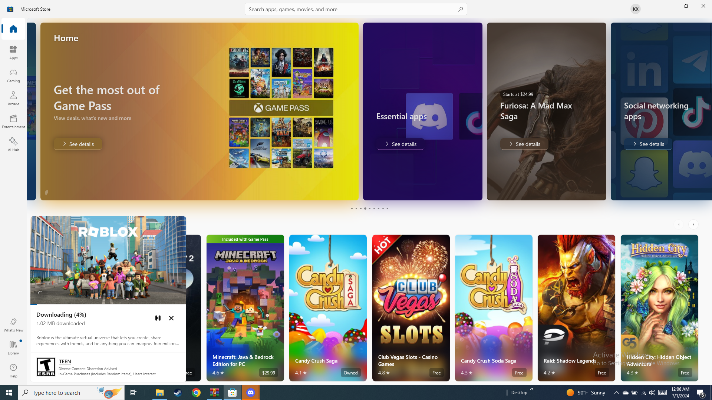Viewport: 712px width, 400px height.
Task: Cancel the Roblox download
Action: [x=171, y=318]
